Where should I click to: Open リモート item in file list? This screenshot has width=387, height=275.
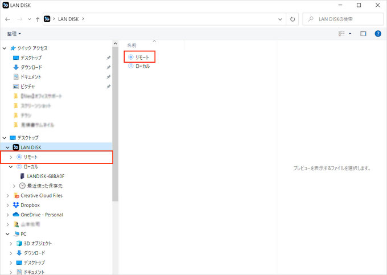pyautogui.click(x=142, y=58)
